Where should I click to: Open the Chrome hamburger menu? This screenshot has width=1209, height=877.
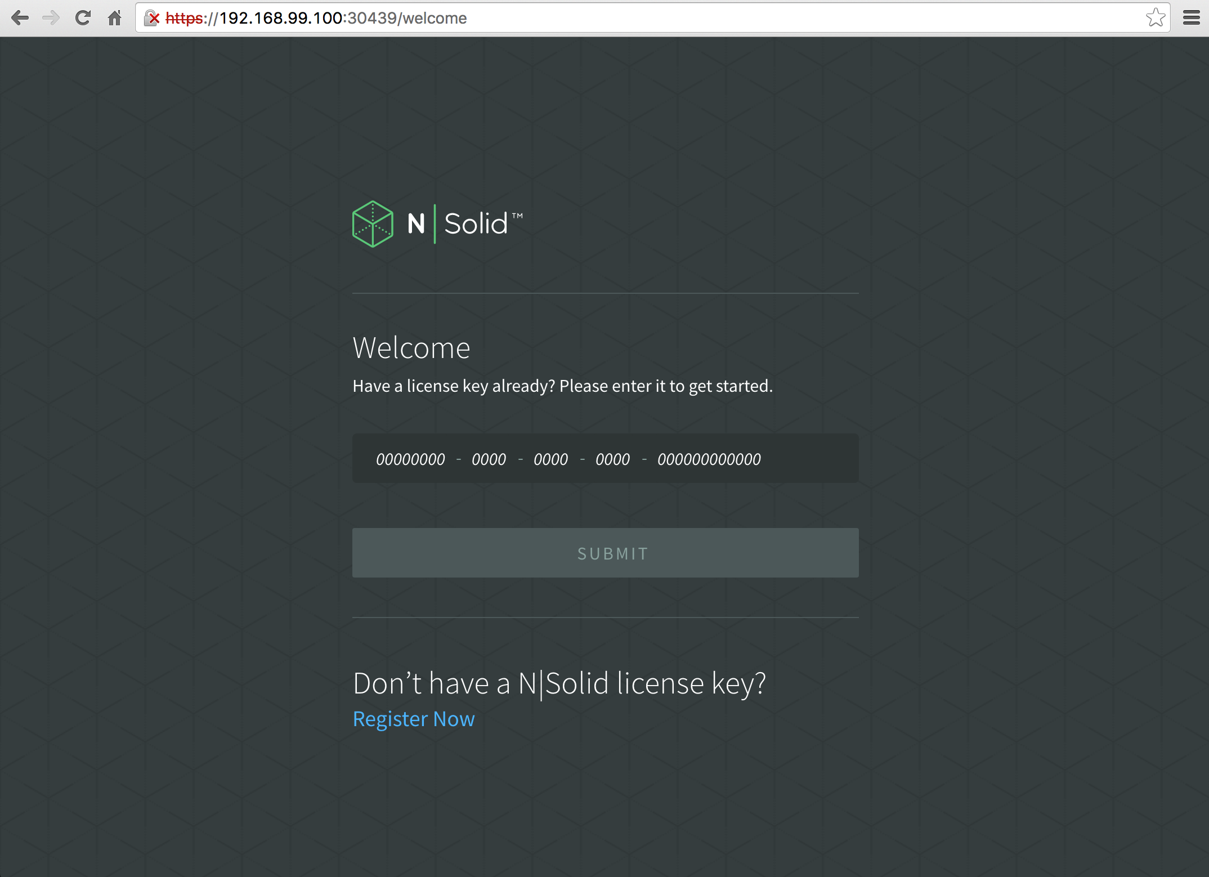coord(1191,18)
